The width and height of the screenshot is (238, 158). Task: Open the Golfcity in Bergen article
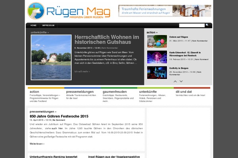tap(179, 68)
